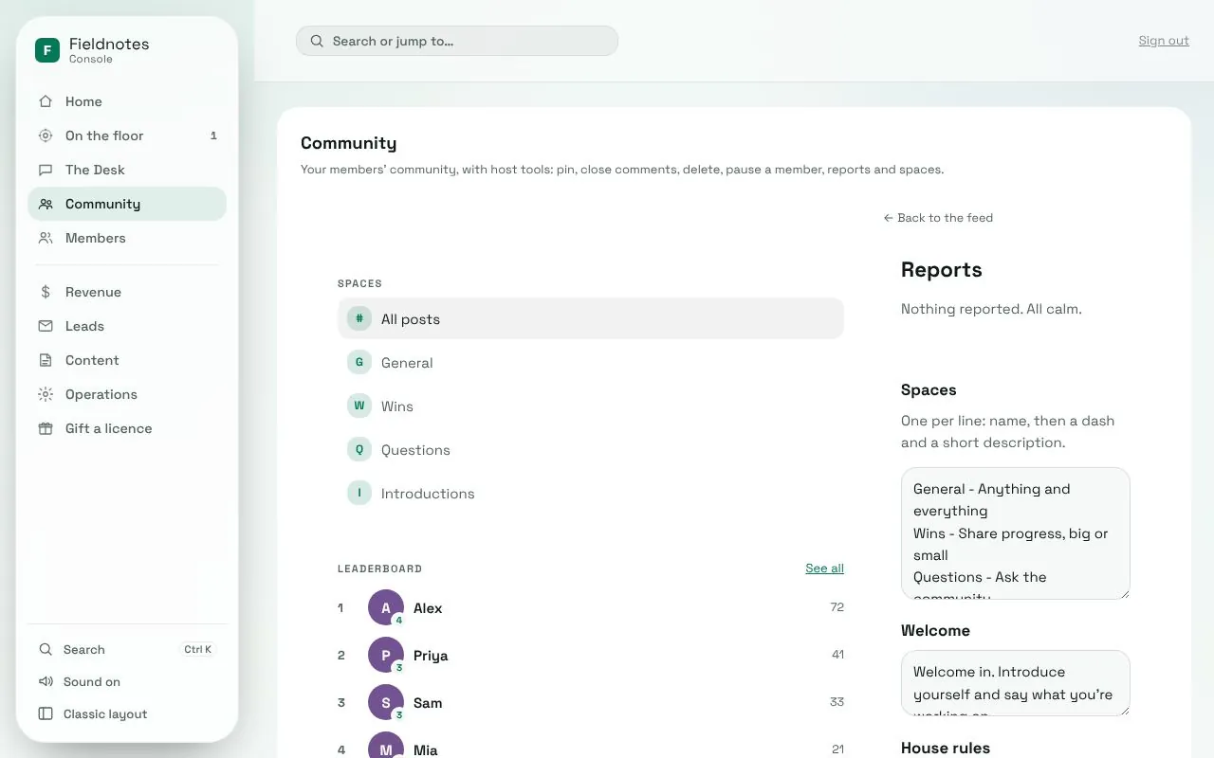Click the Revenue dollar sign icon
Viewport: 1214px width, 758px height.
click(x=46, y=292)
